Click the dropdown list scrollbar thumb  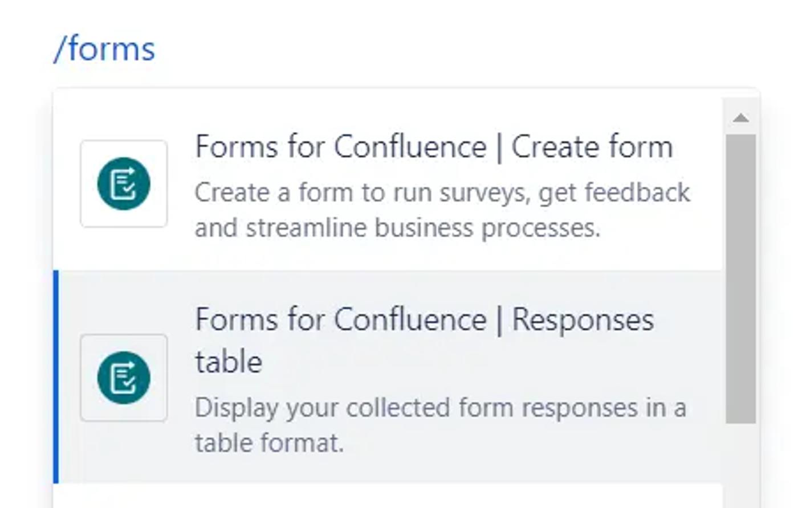coord(740,278)
